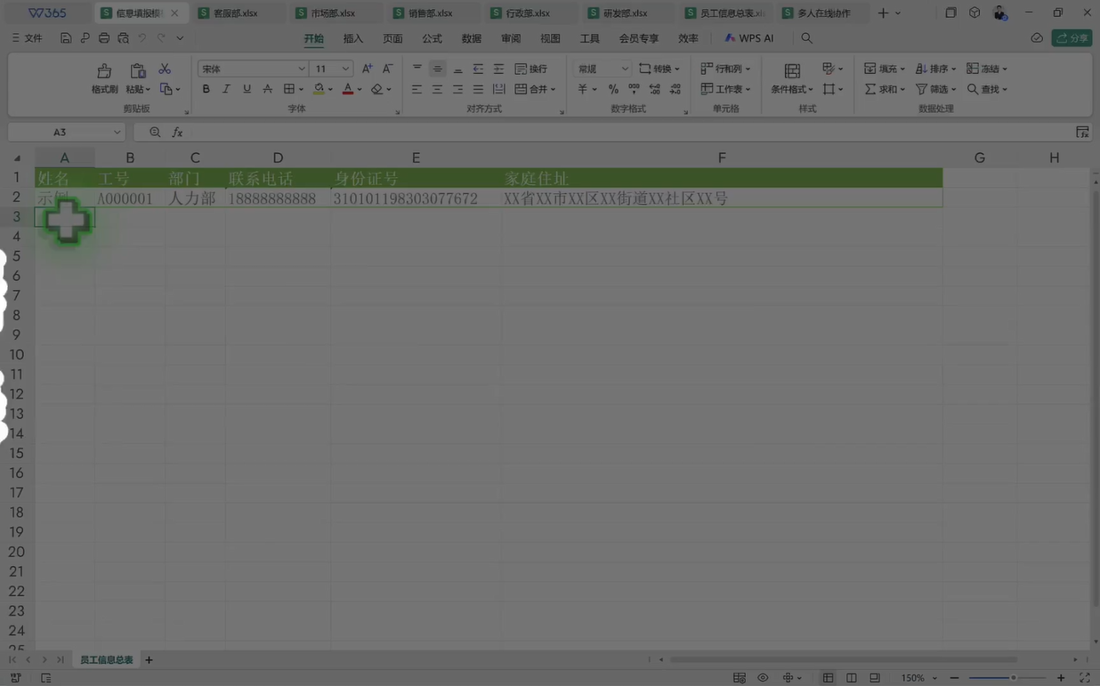
Task: Toggle italic formatting
Action: pos(226,89)
